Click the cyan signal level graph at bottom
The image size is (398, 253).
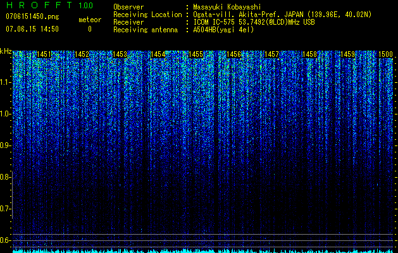[x=202, y=250]
